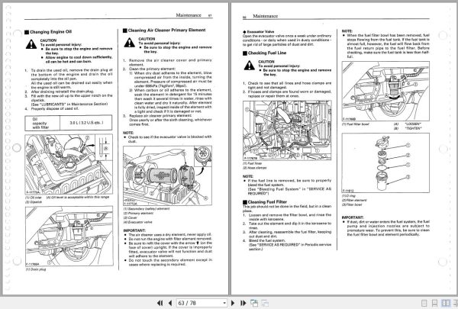The height and width of the screenshot is (309, 458).
Task: Click the '(2) Filter element' caption
Action: [x=354, y=201]
